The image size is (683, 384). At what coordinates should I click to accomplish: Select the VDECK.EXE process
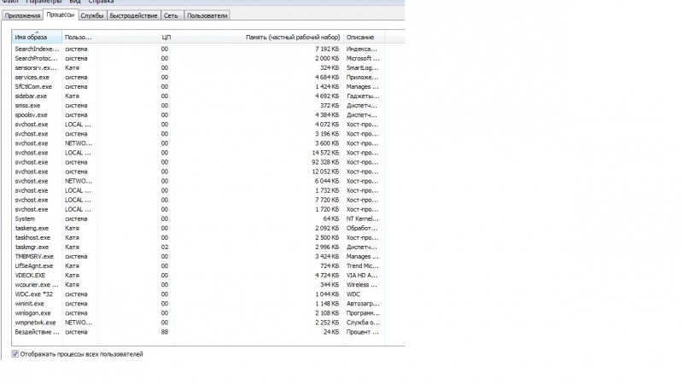click(198, 275)
